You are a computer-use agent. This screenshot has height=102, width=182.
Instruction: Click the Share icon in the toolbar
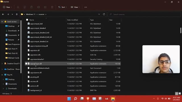coord(45,7)
